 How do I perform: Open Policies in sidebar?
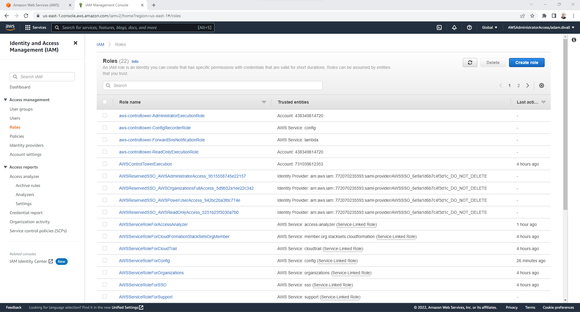pyautogui.click(x=17, y=136)
